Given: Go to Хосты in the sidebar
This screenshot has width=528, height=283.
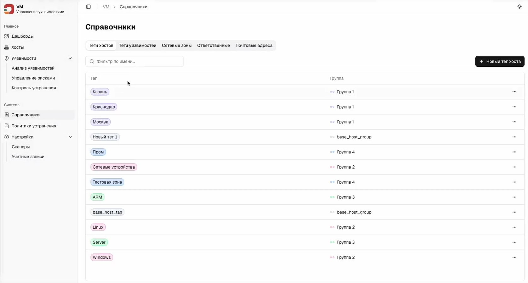Looking at the screenshot, I should click(17, 47).
